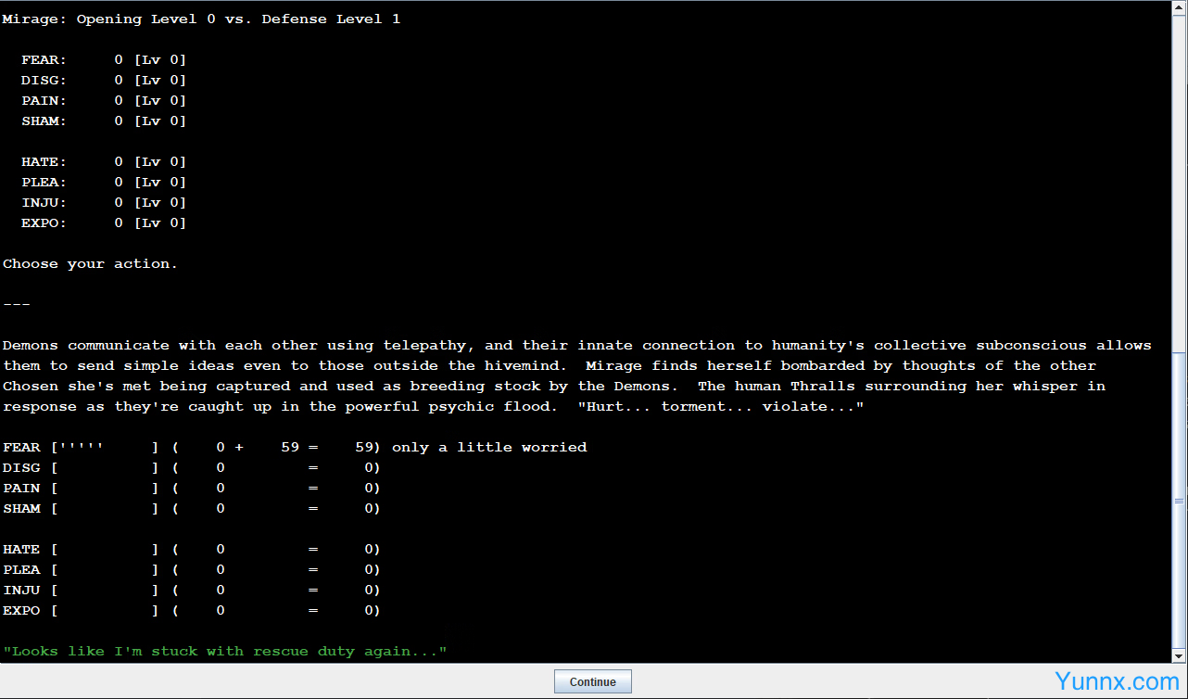The width and height of the screenshot is (1188, 699).
Task: Click the FEAR total value 59
Action: click(x=363, y=448)
